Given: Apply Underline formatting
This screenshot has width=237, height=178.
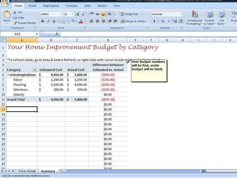Looking at the screenshot, I should (x=54, y=21).
